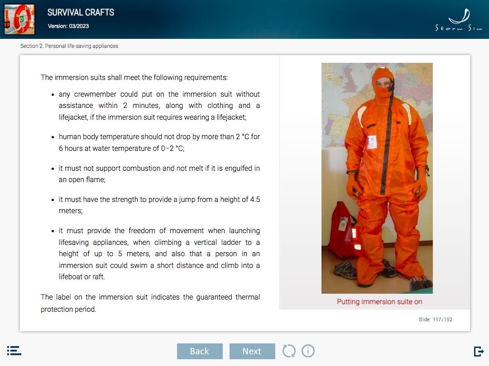Image resolution: width=489 pixels, height=366 pixels.
Task: Click the guaranteed thermal protection period paragraph
Action: pyautogui.click(x=150, y=303)
